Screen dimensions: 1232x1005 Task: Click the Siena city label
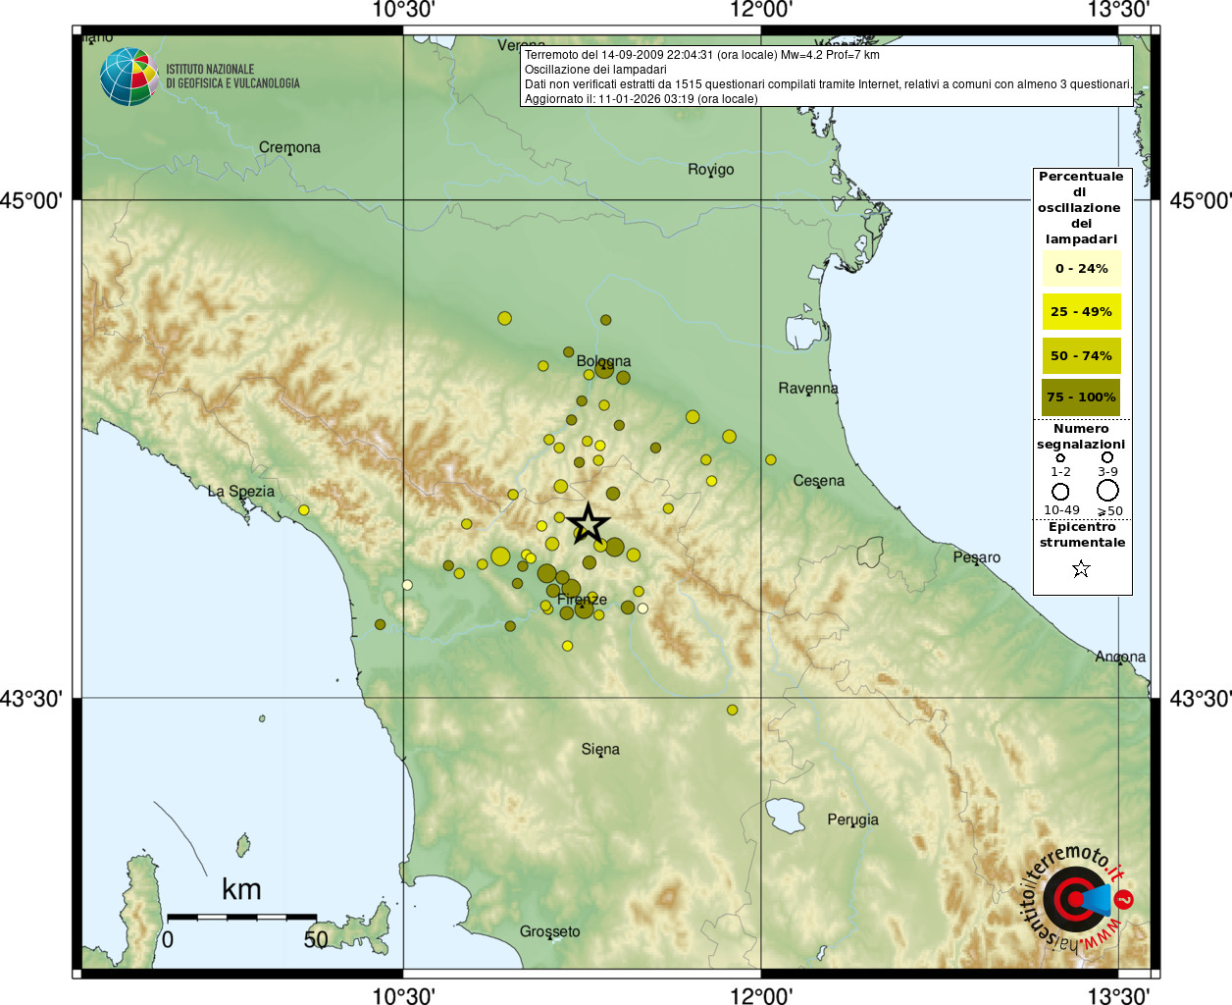600,749
